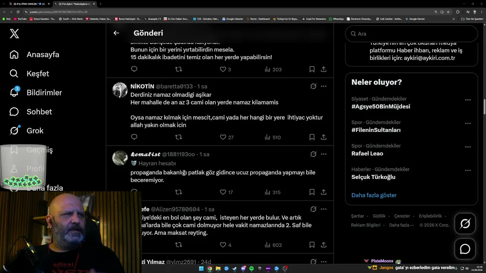
Task: Open more options for efe's post
Action: [323, 209]
